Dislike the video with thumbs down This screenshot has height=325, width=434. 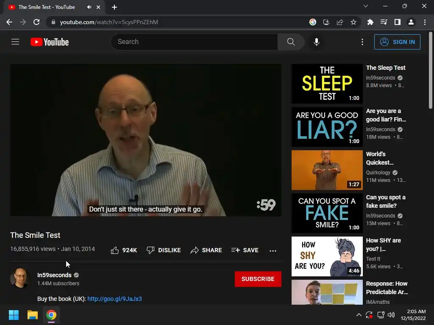[x=164, y=250]
